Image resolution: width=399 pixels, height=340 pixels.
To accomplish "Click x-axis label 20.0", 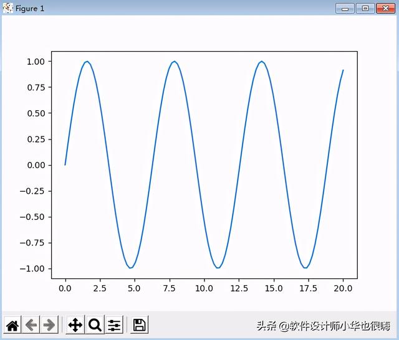I will pyautogui.click(x=343, y=288).
